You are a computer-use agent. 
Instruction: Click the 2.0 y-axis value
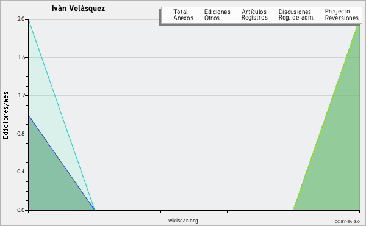click(x=21, y=19)
